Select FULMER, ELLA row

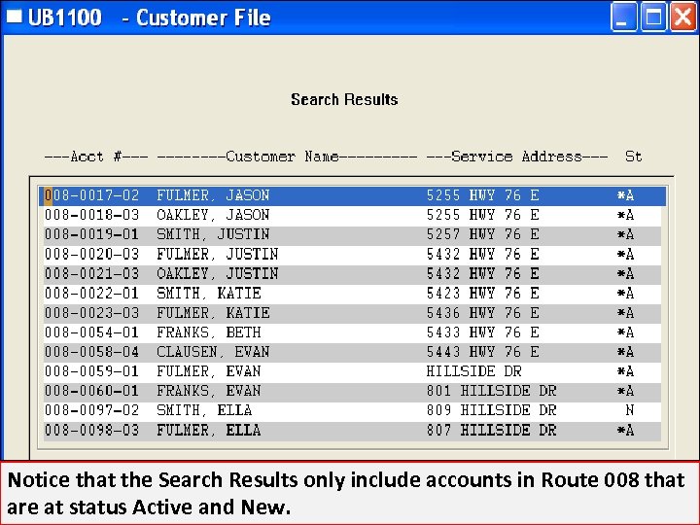point(353,431)
